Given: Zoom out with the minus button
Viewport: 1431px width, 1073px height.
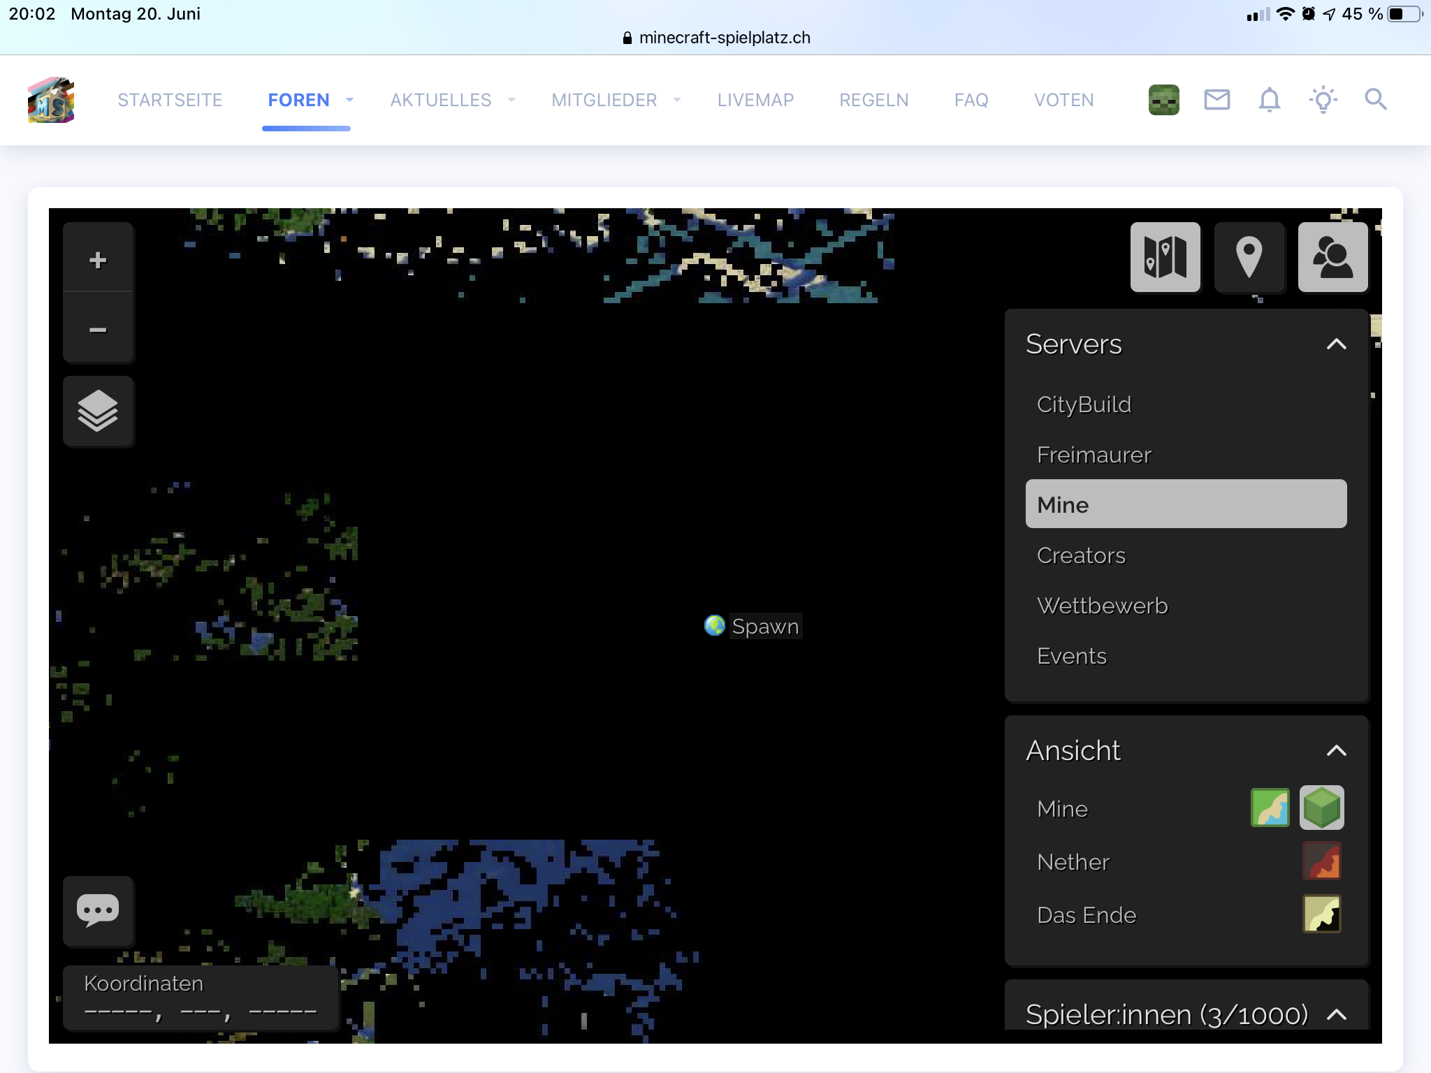Looking at the screenshot, I should 98,330.
